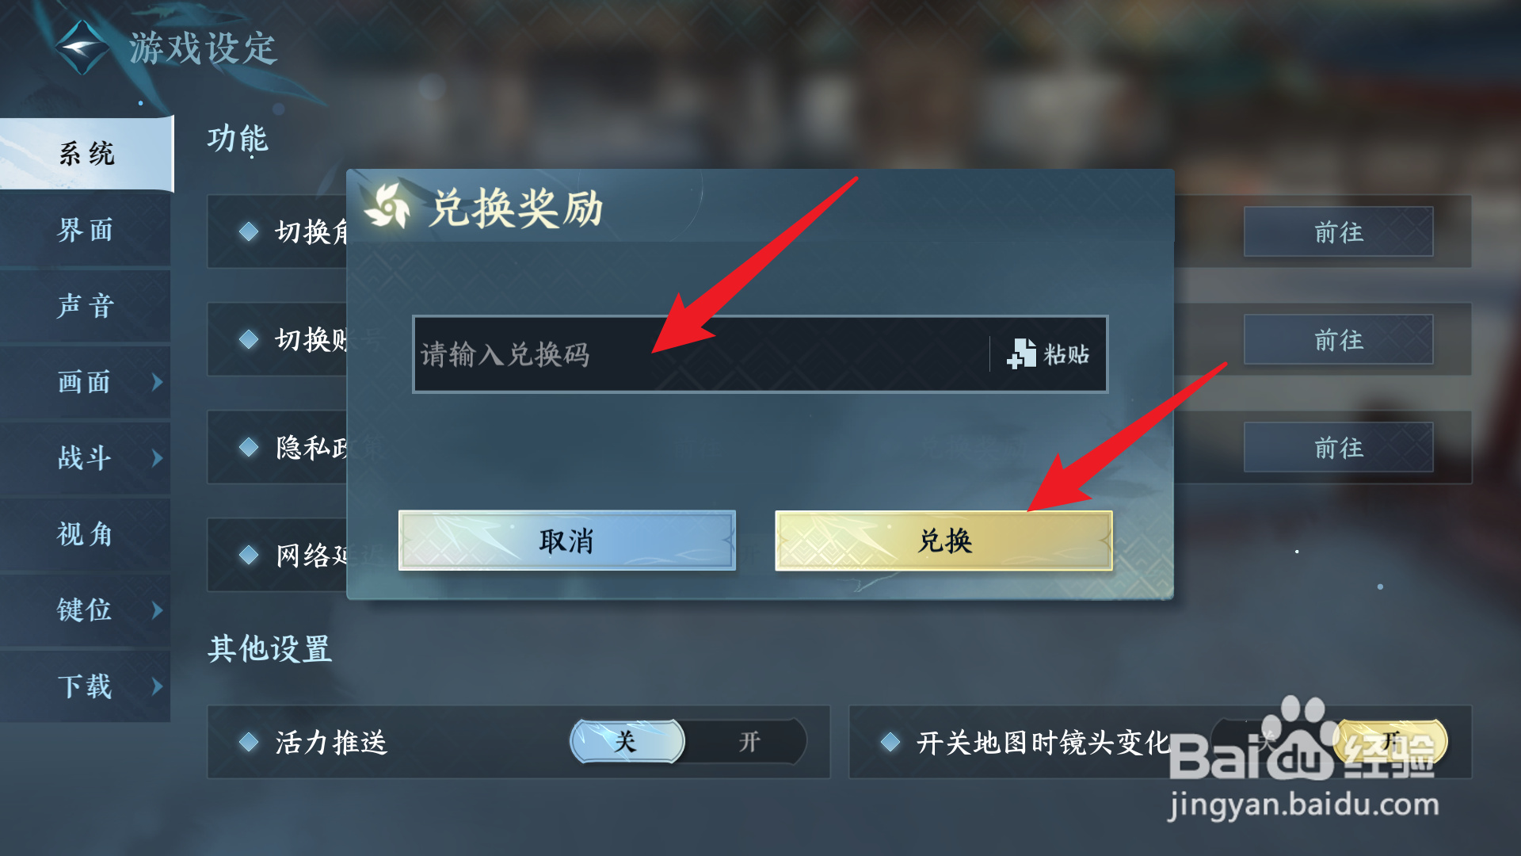Image resolution: width=1521 pixels, height=856 pixels.
Task: Click the 取消 button
Action: 567,541
